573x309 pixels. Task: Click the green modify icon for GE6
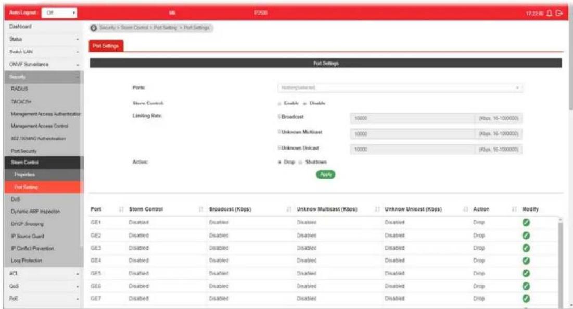(x=526, y=286)
